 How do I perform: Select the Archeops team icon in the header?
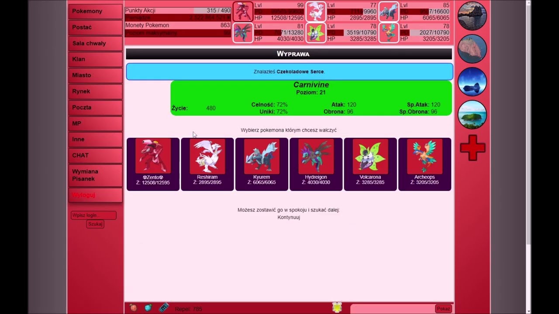tap(389, 33)
